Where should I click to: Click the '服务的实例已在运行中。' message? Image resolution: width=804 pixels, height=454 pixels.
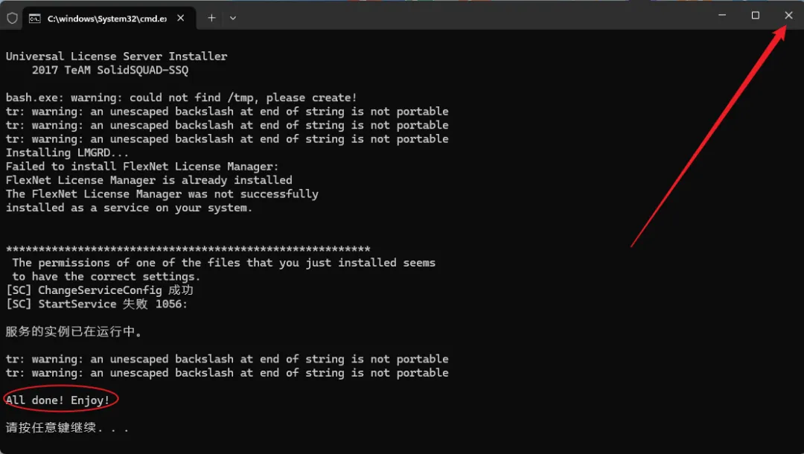coord(74,331)
